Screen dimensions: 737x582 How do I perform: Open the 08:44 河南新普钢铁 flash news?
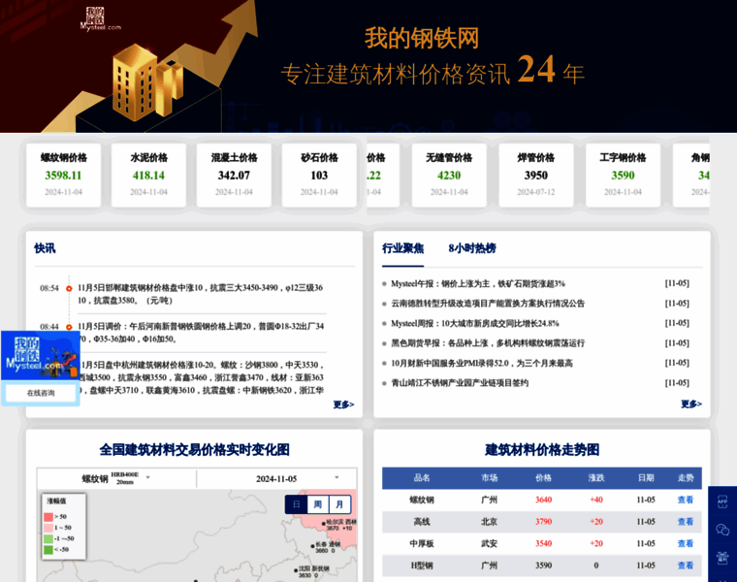(201, 333)
